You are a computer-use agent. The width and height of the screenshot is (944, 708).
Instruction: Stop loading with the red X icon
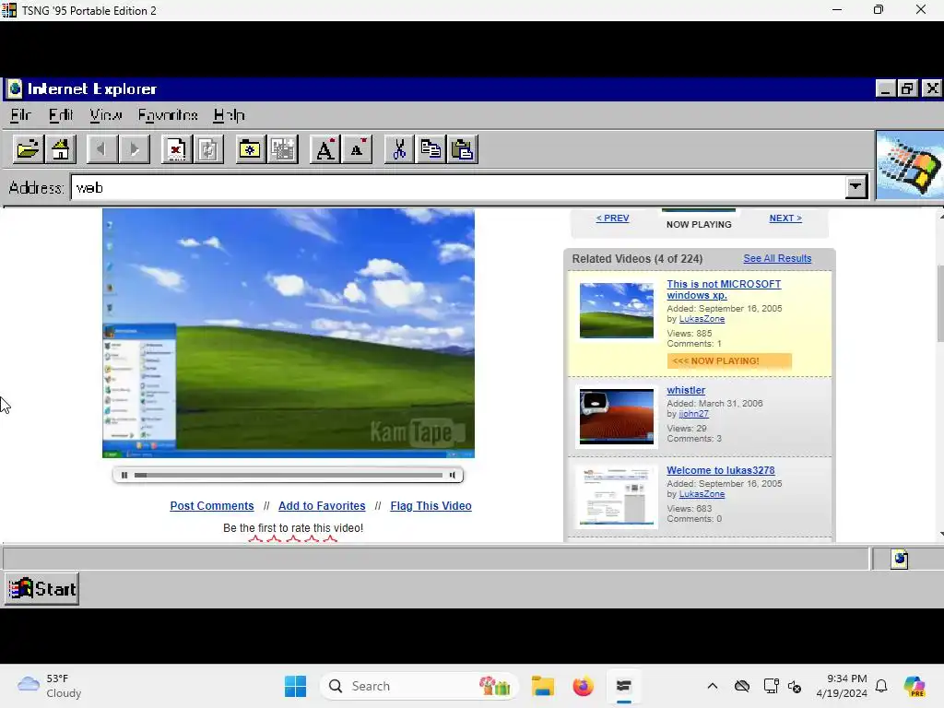coord(176,148)
